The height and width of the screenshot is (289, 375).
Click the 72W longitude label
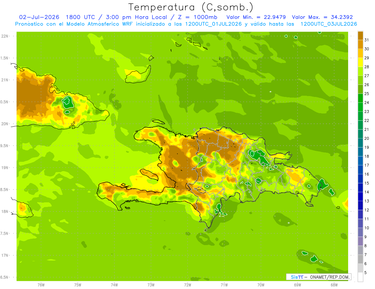pos(187,285)
